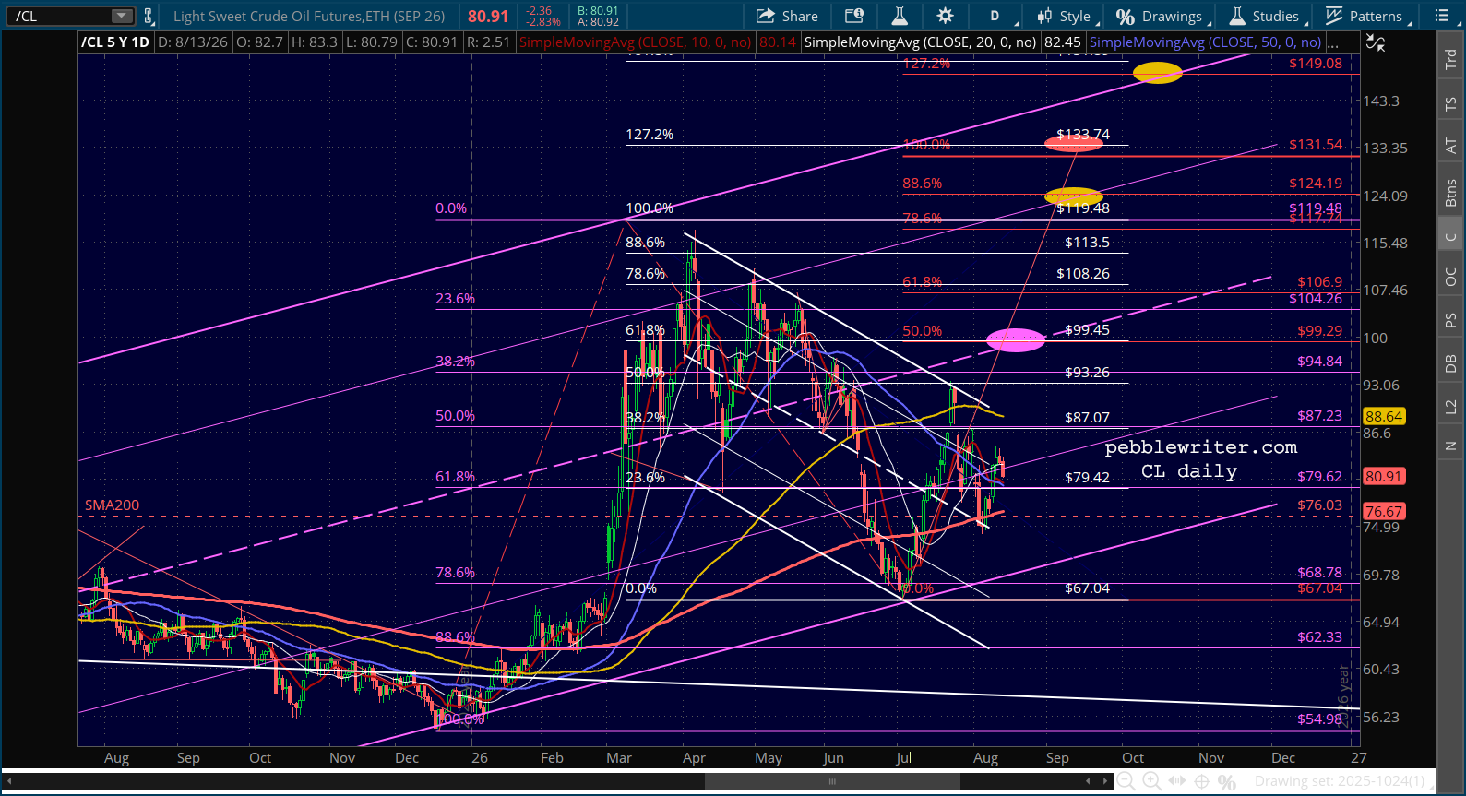Click the $113.5 Fibonacci price label
Viewport: 1466px width, 796px height.
pos(1087,243)
